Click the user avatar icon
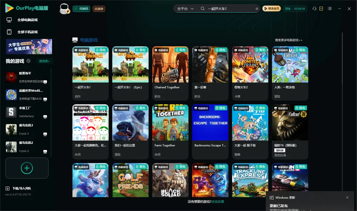 64,9
